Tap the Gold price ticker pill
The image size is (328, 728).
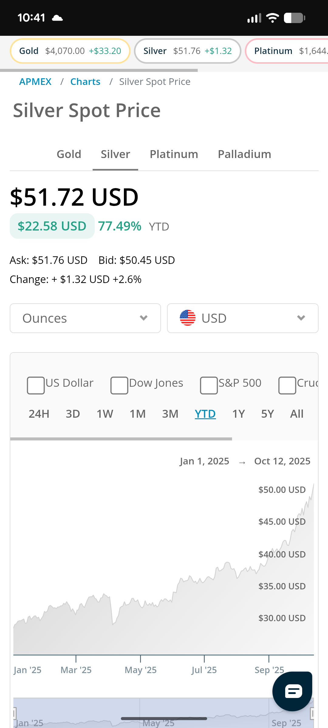pyautogui.click(x=70, y=51)
